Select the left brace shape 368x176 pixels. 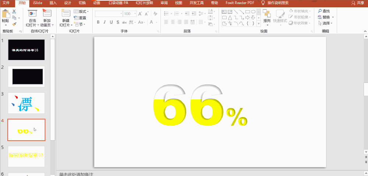click(x=247, y=23)
